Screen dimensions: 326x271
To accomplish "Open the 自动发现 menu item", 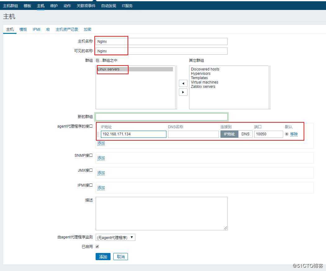I will tap(108, 6).
